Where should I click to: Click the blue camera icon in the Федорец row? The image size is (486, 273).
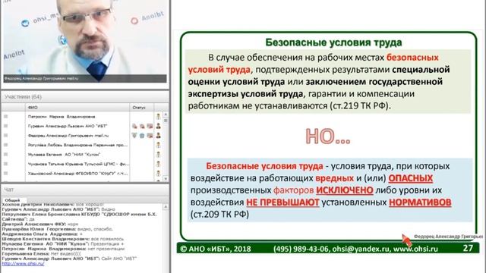point(142,135)
